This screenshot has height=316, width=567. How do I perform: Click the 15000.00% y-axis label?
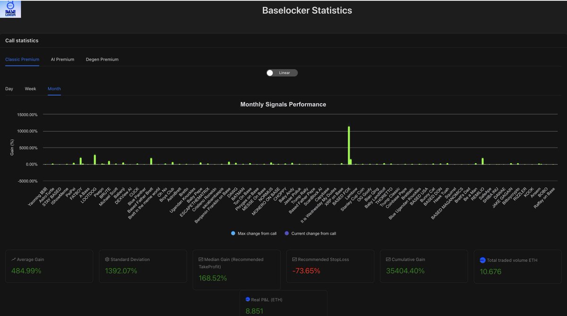click(28, 114)
